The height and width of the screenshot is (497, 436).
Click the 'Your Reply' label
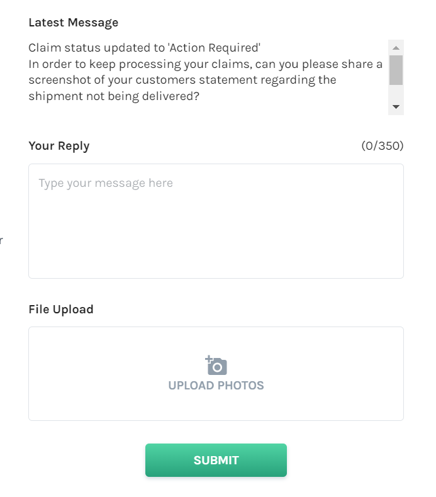click(59, 146)
